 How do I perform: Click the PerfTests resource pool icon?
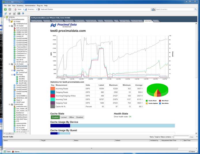[15, 74]
